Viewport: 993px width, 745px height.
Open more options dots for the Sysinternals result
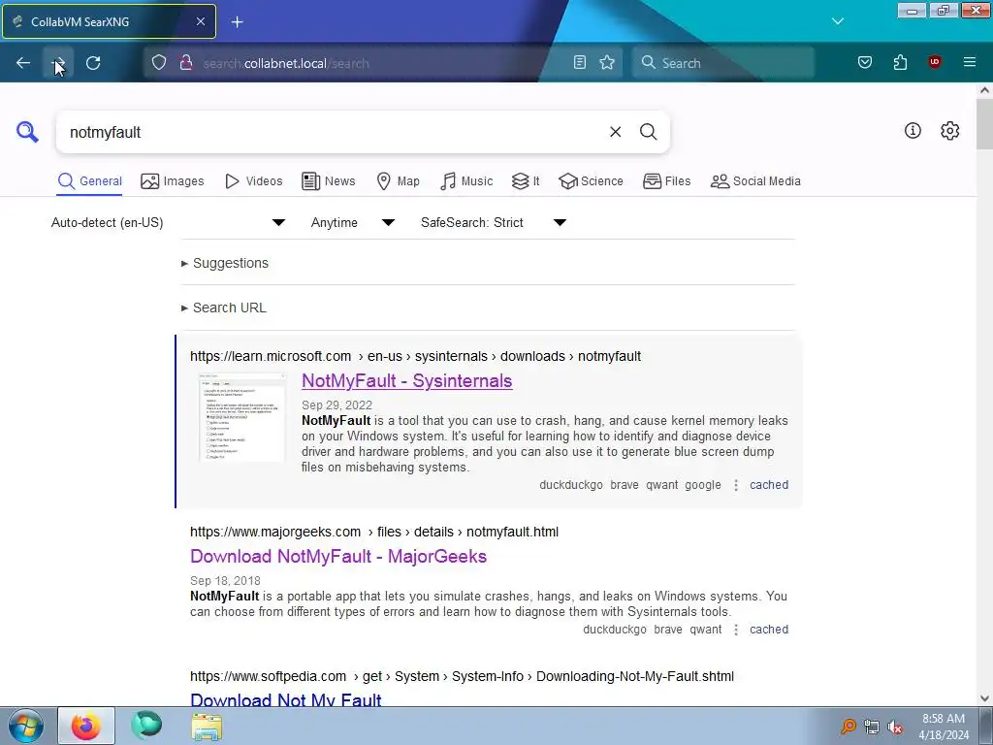tap(735, 485)
